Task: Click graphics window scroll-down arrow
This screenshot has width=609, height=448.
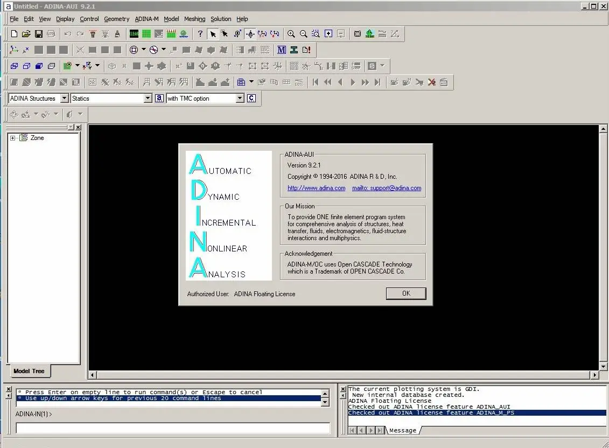Action: pyautogui.click(x=603, y=366)
